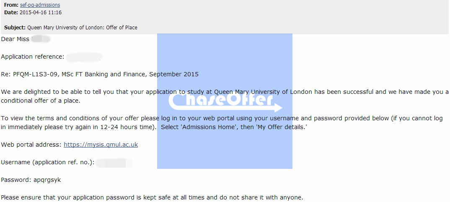This screenshot has width=450, height=202.
Task: Click the 'Web portal address:' label
Action: point(31,145)
